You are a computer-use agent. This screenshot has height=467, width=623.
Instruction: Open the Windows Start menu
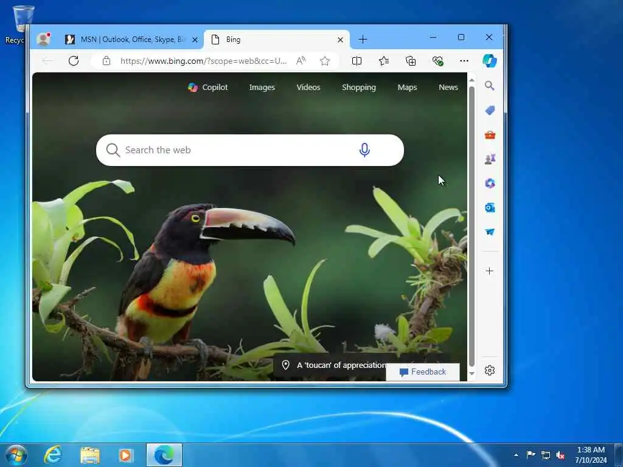tap(16, 455)
